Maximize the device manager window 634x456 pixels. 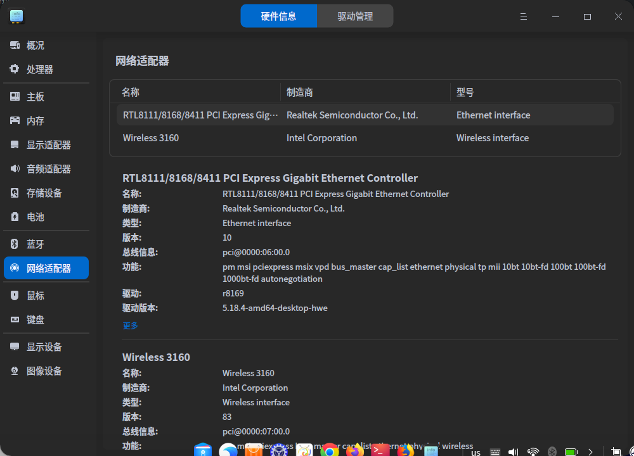pos(587,16)
